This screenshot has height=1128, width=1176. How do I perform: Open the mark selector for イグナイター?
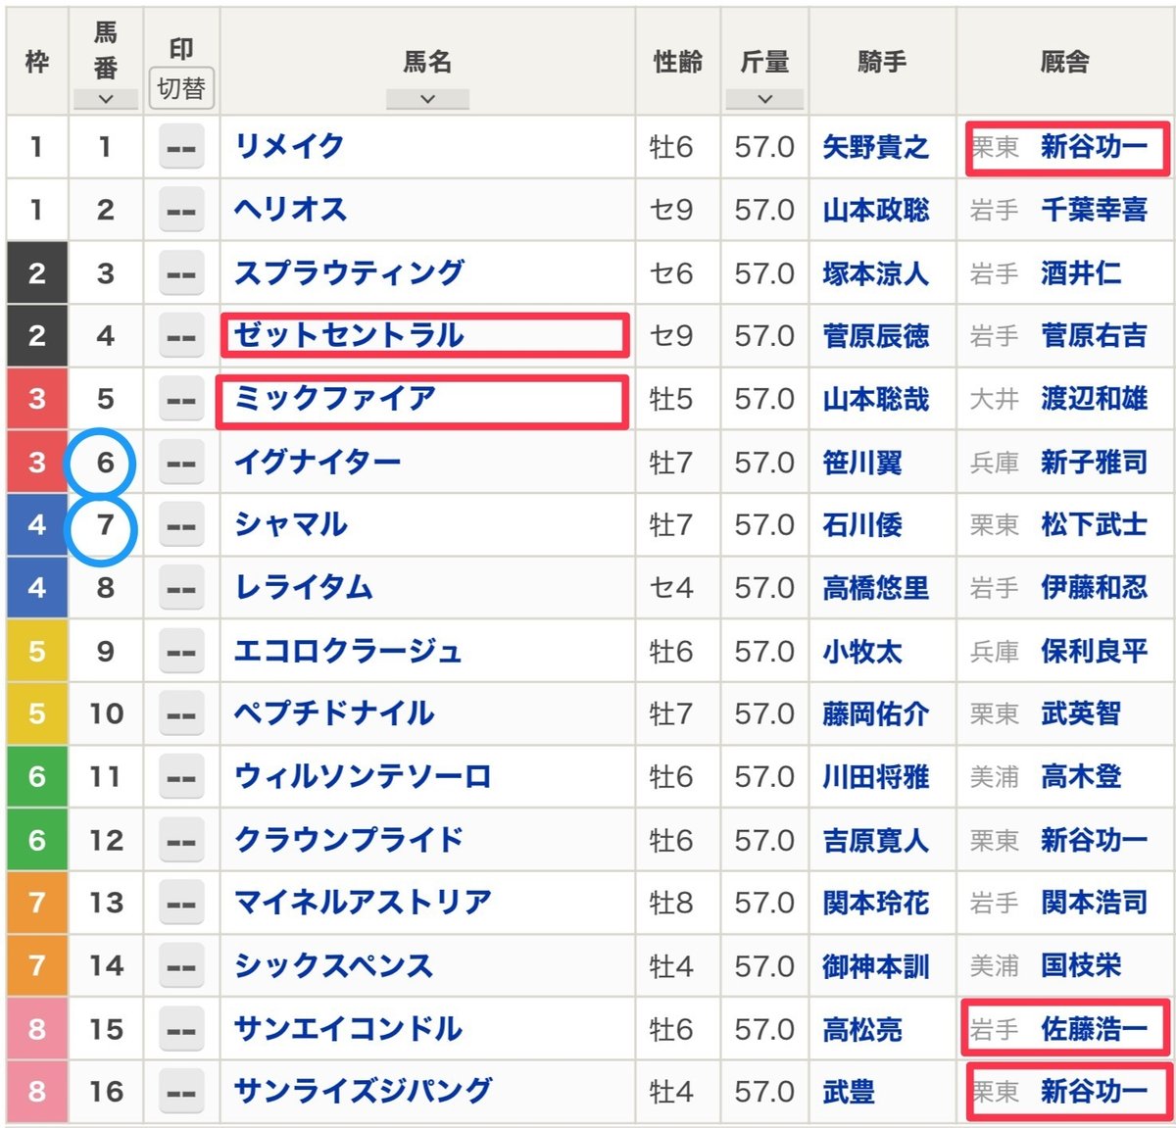click(180, 462)
